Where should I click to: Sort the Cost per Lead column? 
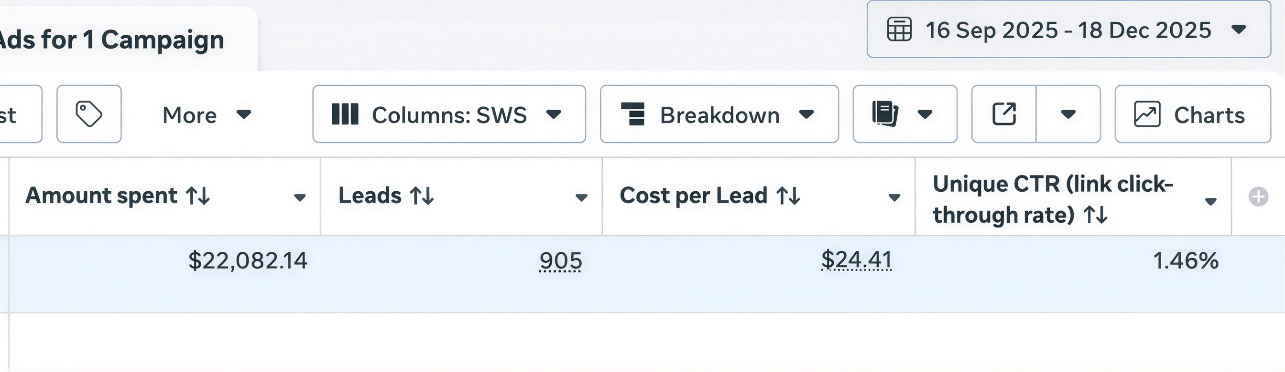pyautogui.click(x=789, y=196)
